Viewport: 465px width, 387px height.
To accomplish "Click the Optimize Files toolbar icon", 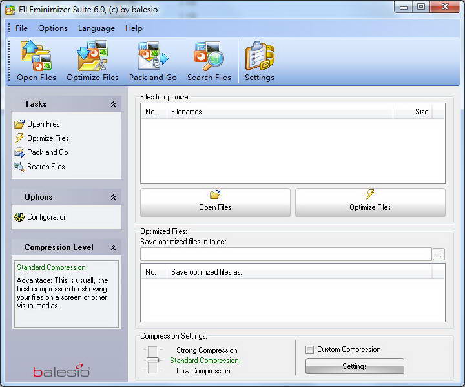I will coord(92,56).
